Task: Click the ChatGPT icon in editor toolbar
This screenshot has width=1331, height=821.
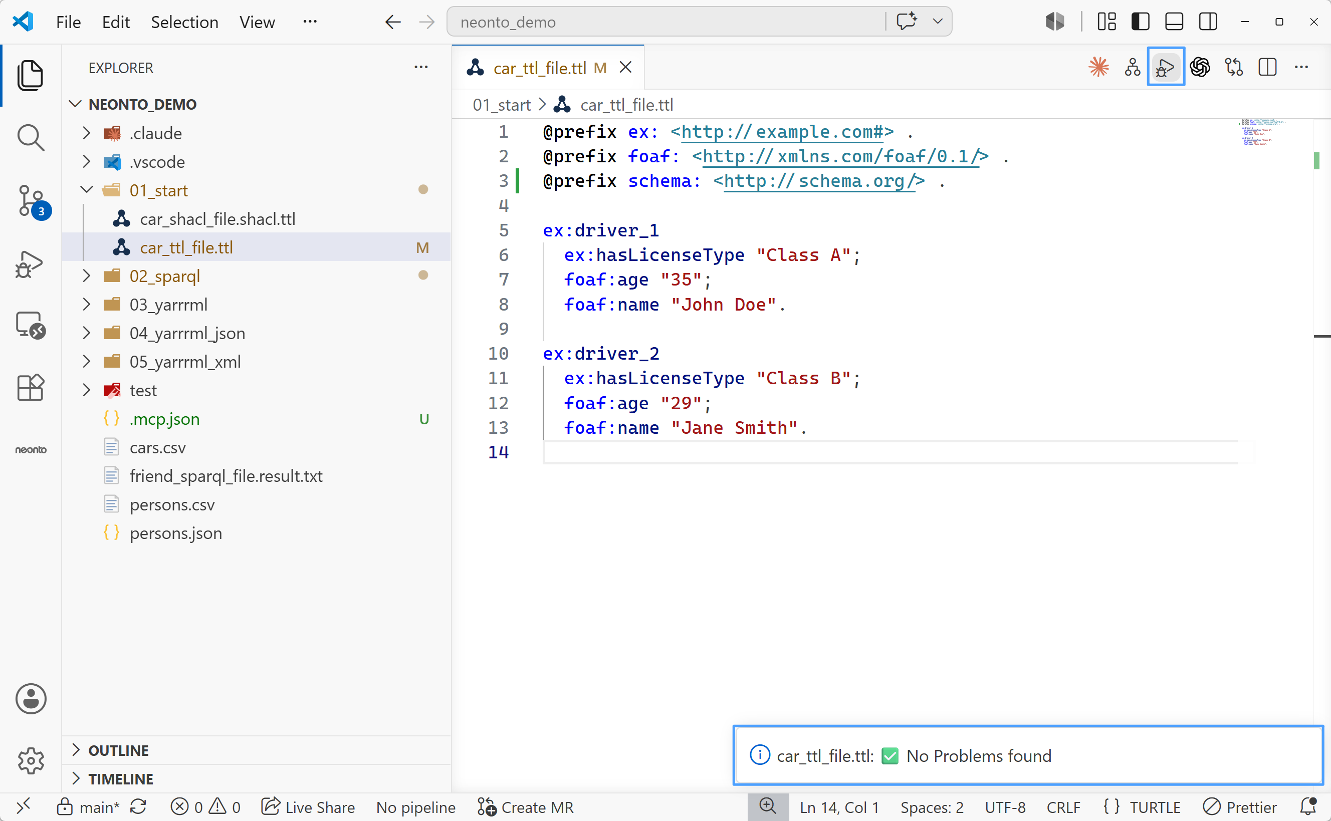Action: (1200, 67)
